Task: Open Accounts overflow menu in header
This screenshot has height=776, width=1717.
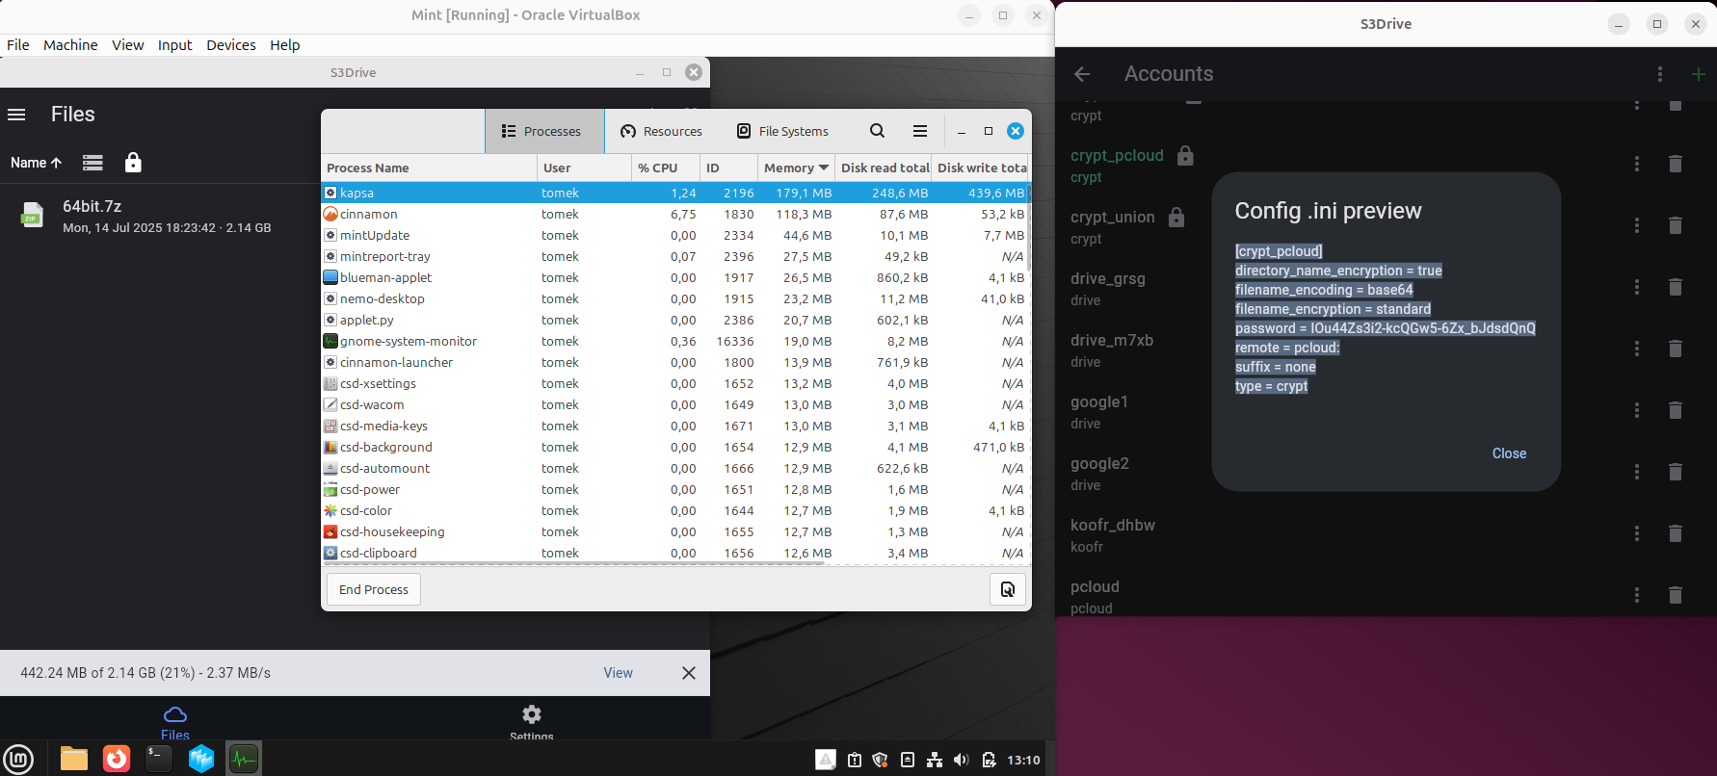Action: point(1659,74)
